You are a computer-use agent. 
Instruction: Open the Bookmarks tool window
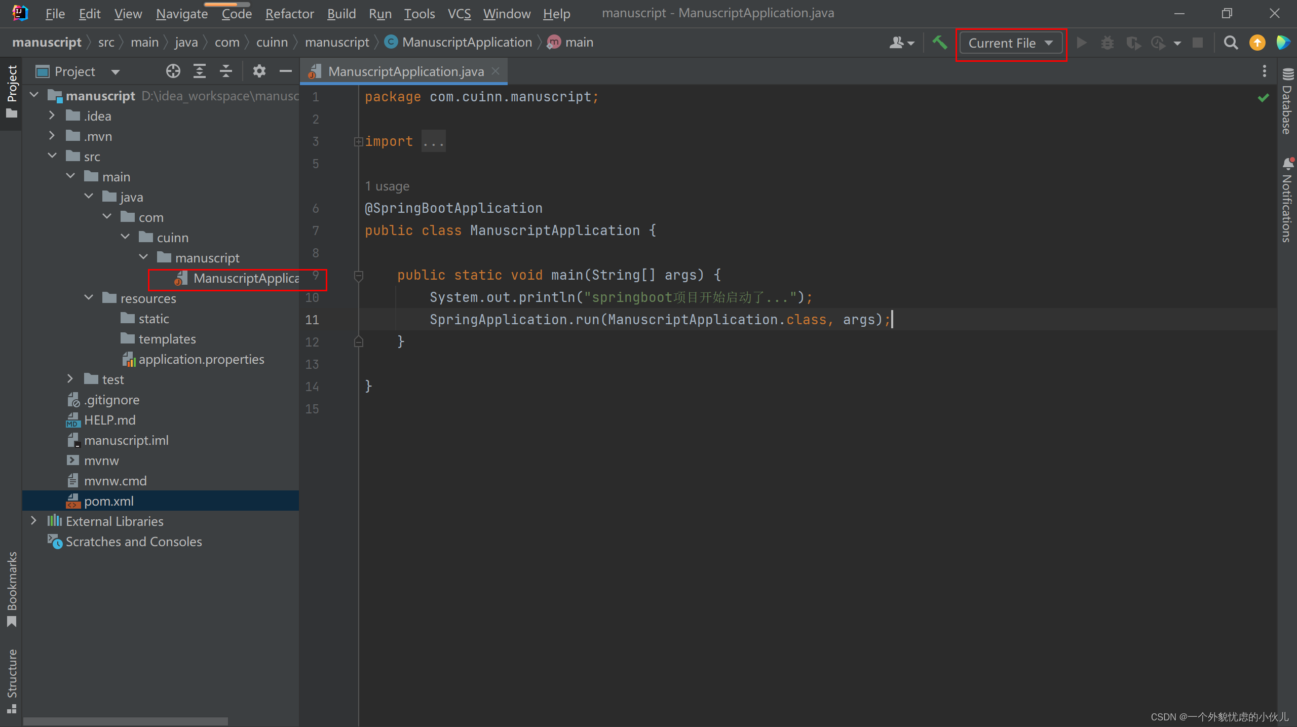tap(12, 589)
